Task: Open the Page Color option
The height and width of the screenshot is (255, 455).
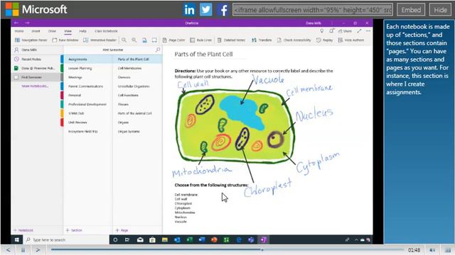Action: pyautogui.click(x=173, y=40)
